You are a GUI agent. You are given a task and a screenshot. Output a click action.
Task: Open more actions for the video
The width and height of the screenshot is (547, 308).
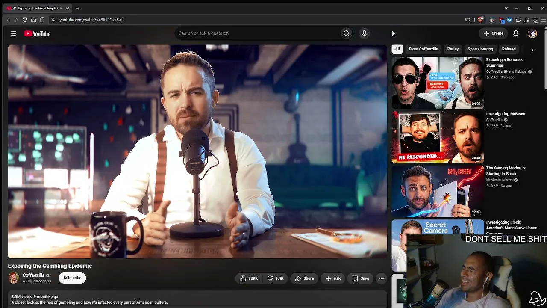coord(381,278)
